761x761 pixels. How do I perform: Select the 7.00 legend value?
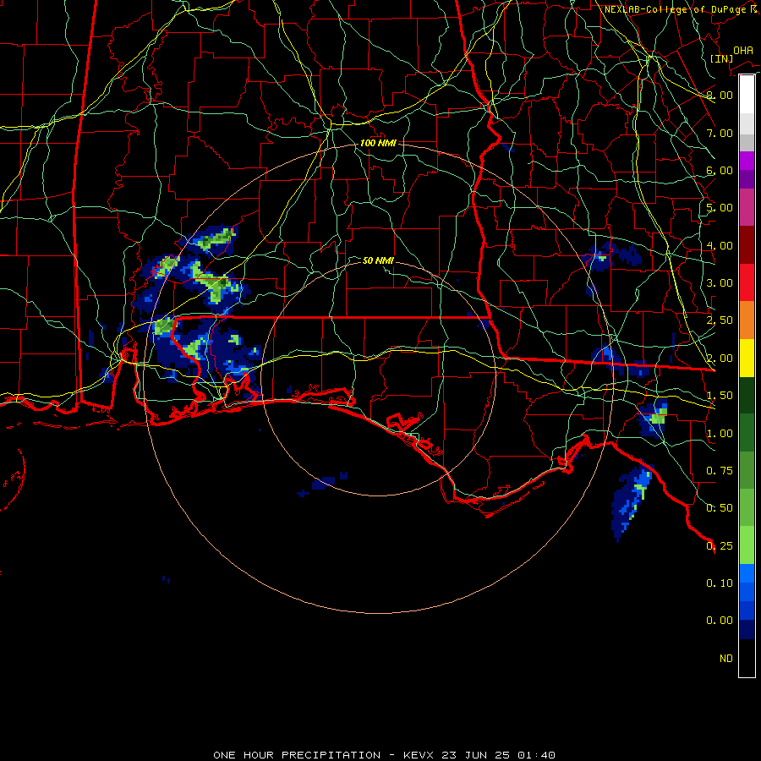720,133
